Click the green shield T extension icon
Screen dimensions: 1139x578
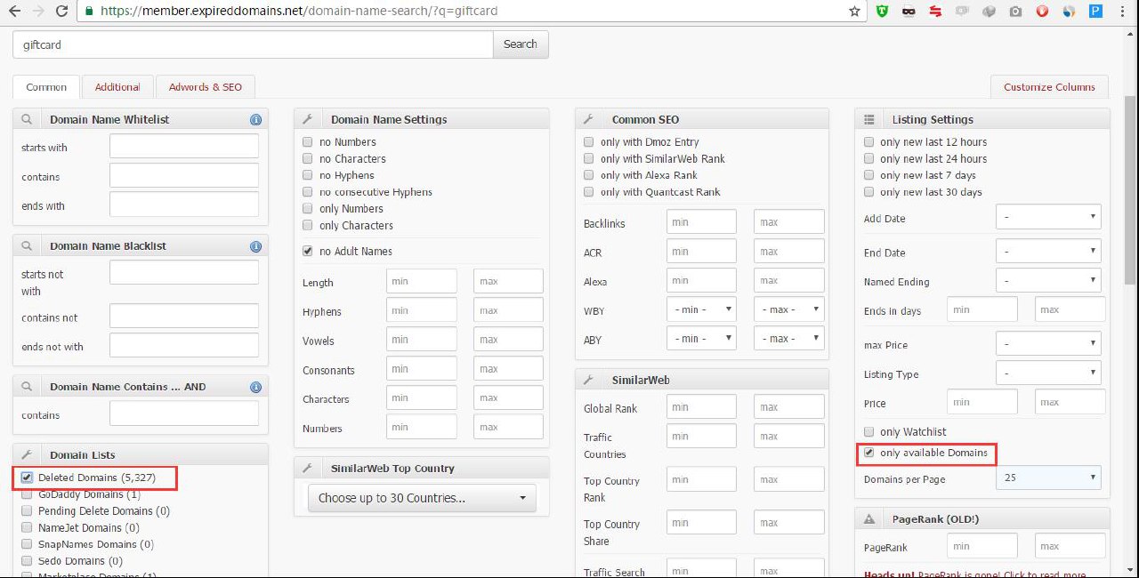click(882, 12)
